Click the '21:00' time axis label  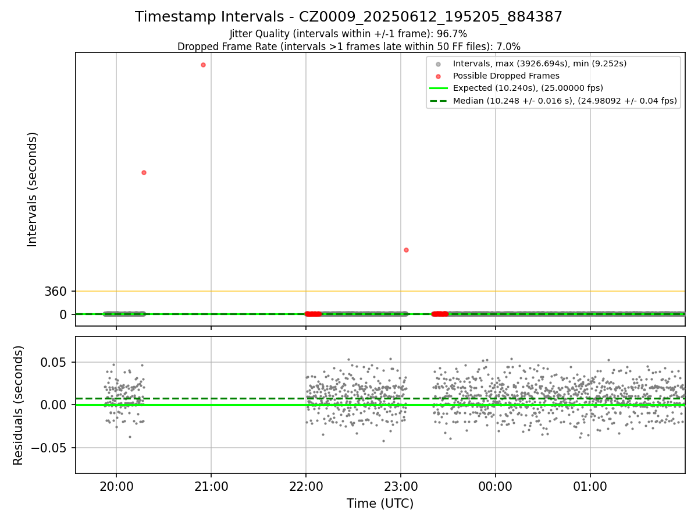(211, 486)
